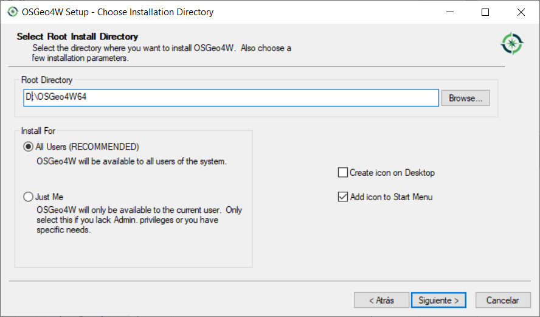
Task: Uncheck Add icon to Start Menu
Action: click(343, 197)
